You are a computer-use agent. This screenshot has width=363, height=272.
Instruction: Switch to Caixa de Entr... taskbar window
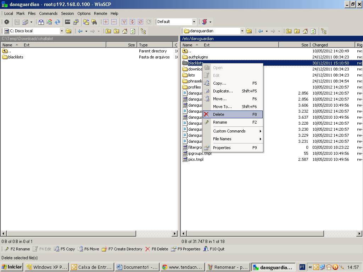coord(92,267)
